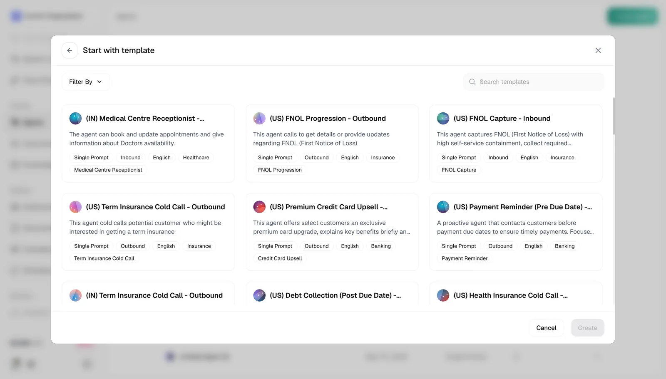The width and height of the screenshot is (666, 379).
Task: Click the Healthcare tag
Action: click(x=196, y=158)
